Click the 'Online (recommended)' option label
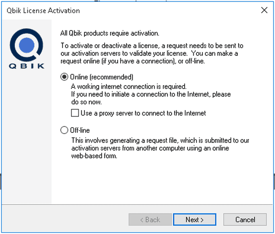The image size is (275, 234). click(102, 77)
